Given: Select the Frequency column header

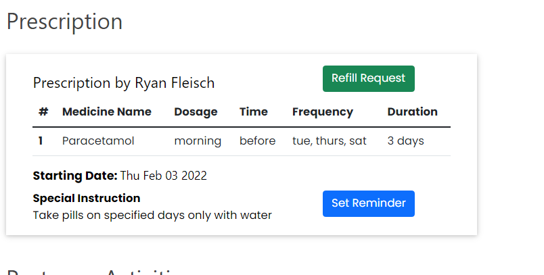Looking at the screenshot, I should pos(322,112).
